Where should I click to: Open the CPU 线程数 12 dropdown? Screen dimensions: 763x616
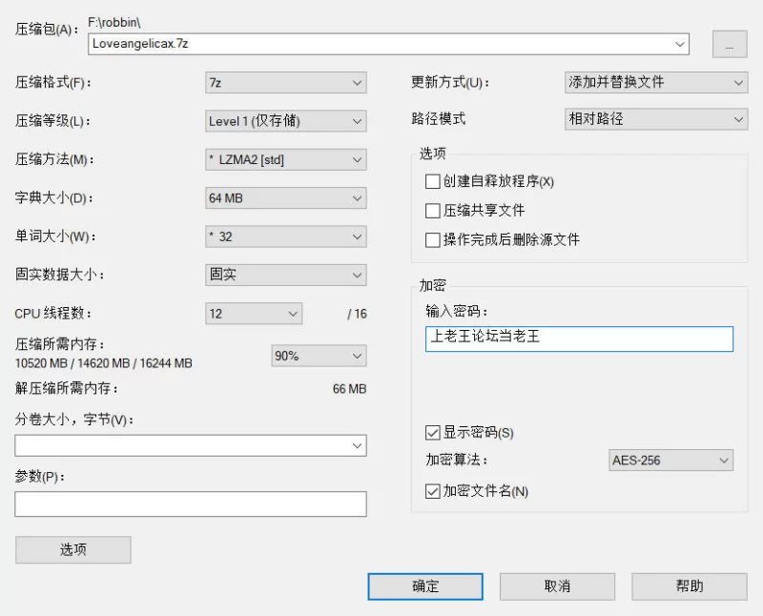click(x=254, y=314)
